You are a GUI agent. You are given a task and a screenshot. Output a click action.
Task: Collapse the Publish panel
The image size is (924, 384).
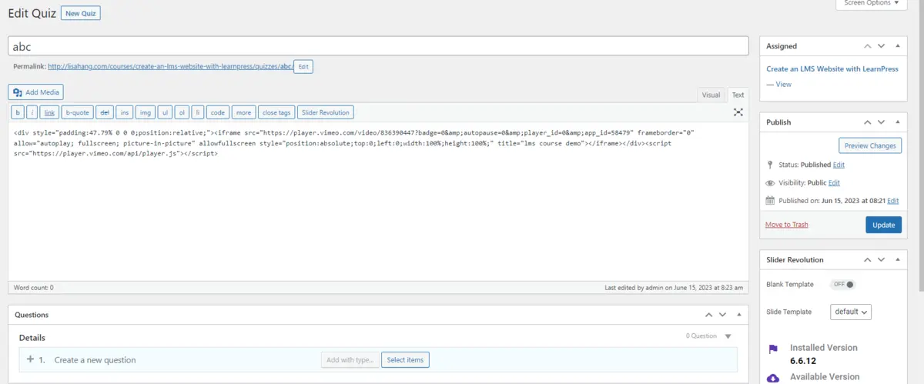click(899, 122)
